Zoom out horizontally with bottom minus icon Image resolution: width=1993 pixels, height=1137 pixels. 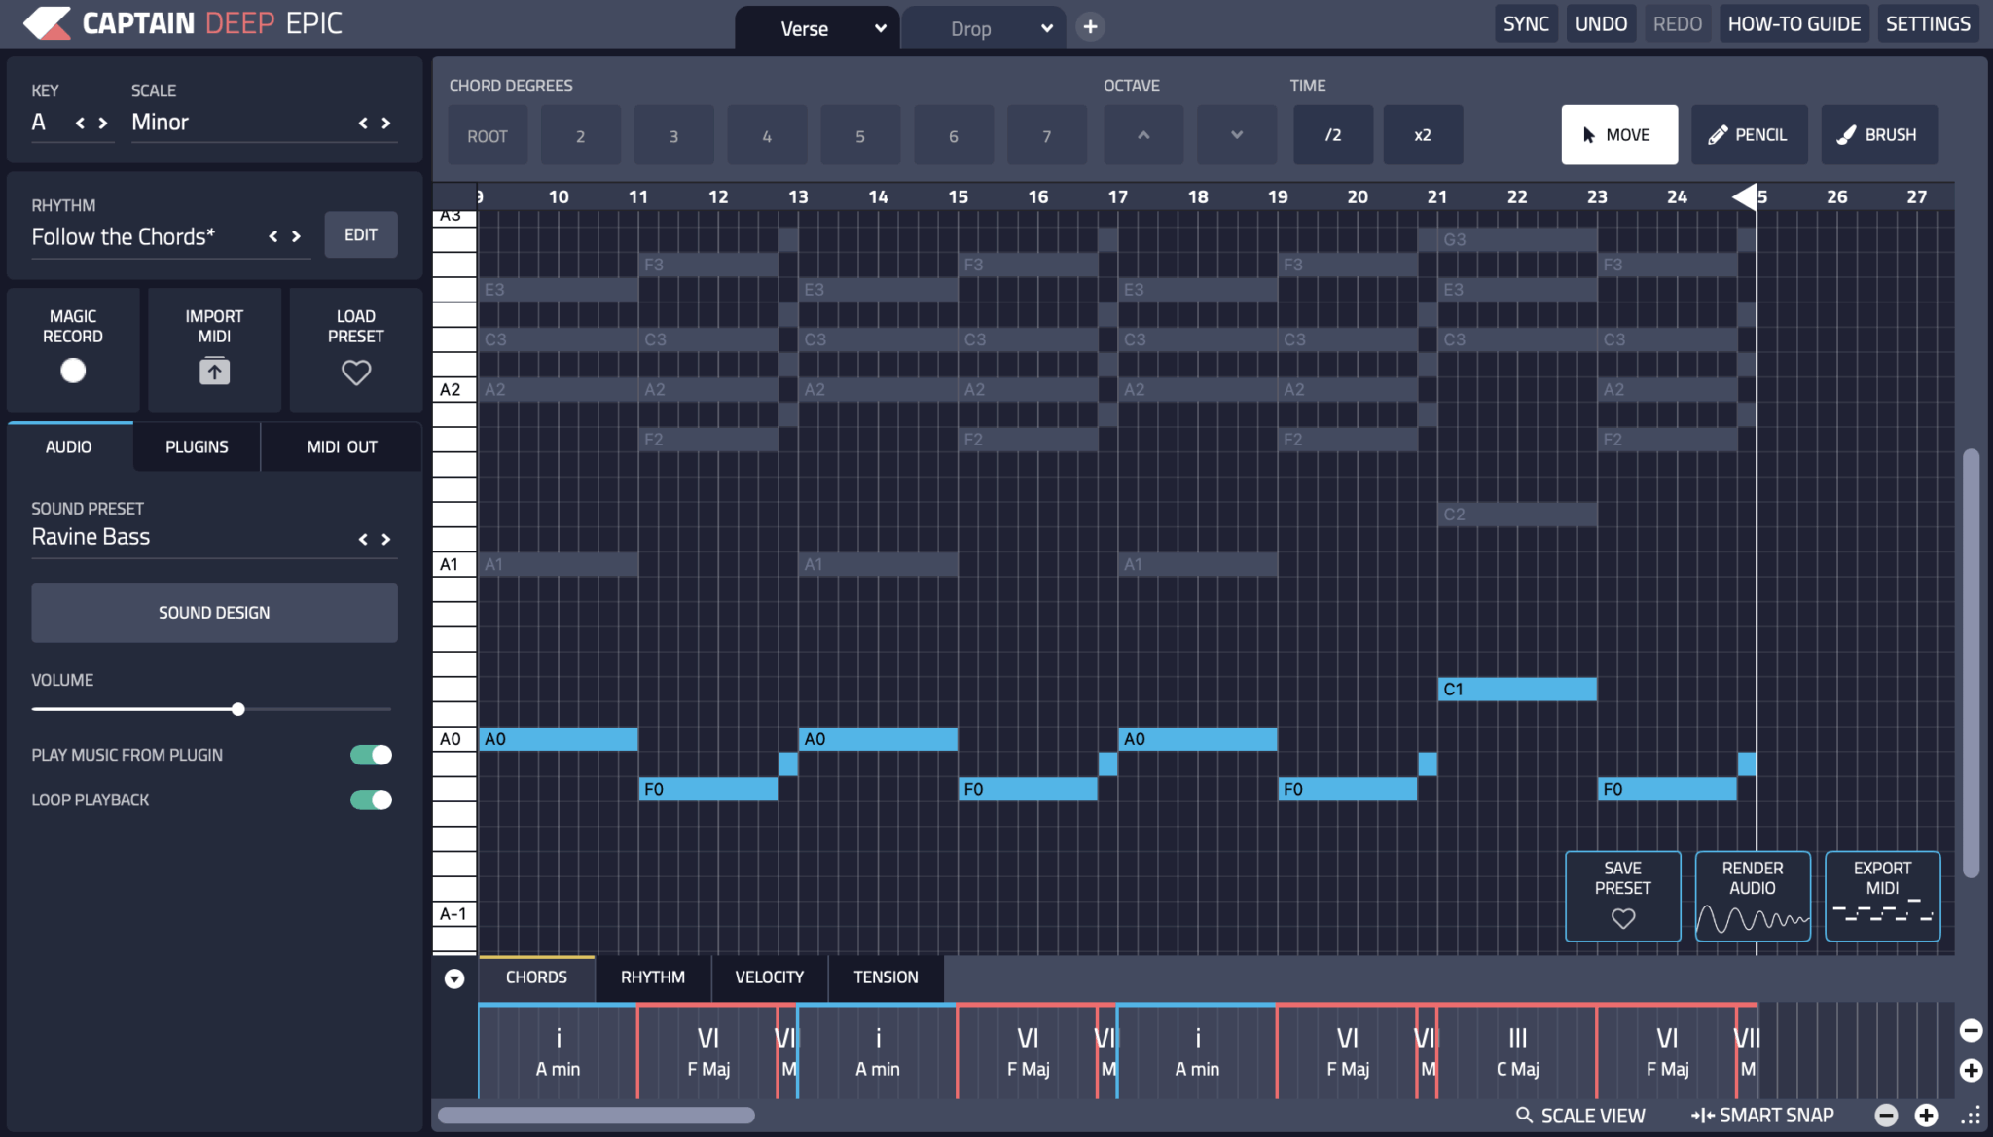(1886, 1116)
